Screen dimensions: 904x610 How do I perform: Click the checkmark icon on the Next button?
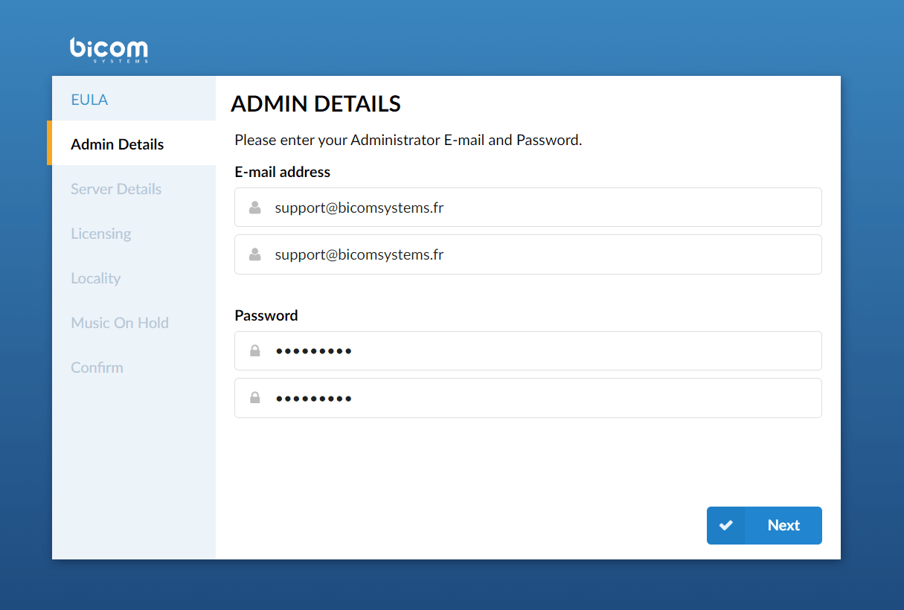[x=726, y=525]
